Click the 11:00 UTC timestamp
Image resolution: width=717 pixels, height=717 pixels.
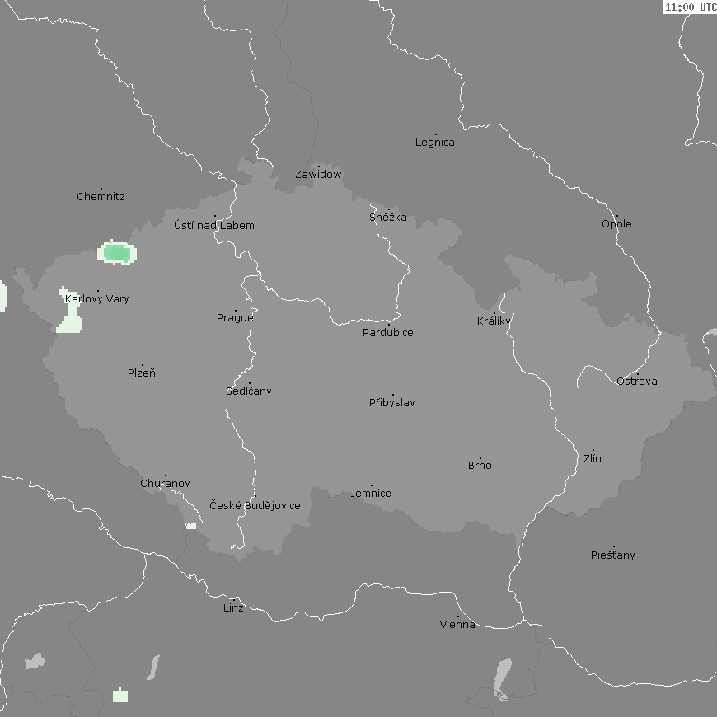[690, 7]
